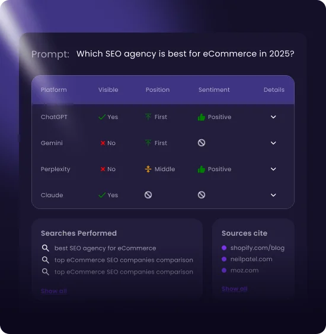The width and height of the screenshot is (326, 334).
Task: Click the search icon beside 'best SEO agency for eCommerce'
Action: click(x=45, y=248)
